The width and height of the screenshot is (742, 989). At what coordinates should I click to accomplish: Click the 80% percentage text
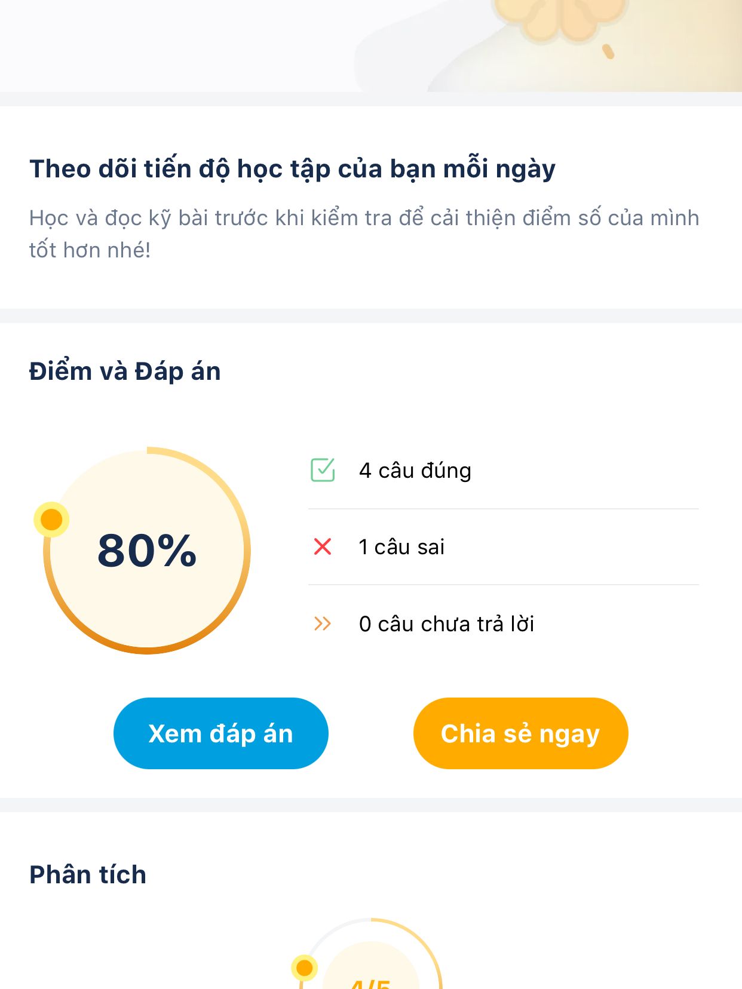point(147,550)
